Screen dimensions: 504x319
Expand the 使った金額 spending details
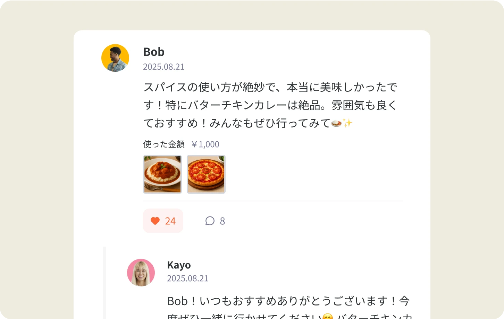(163, 144)
